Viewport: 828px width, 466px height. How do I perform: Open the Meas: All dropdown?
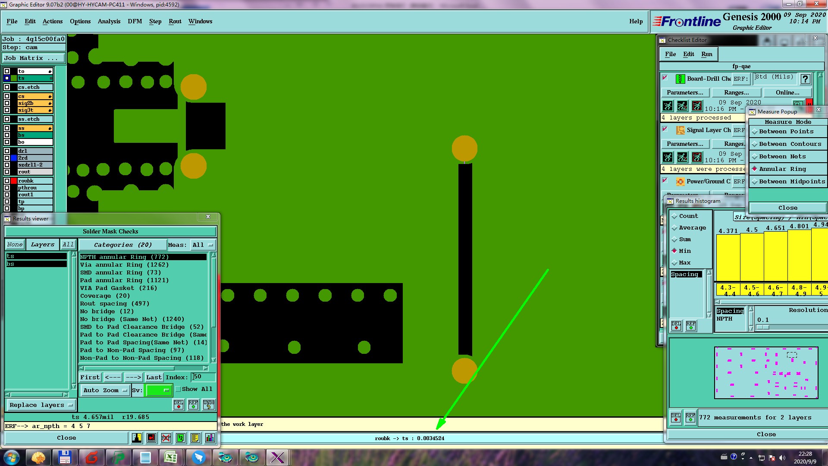click(203, 245)
